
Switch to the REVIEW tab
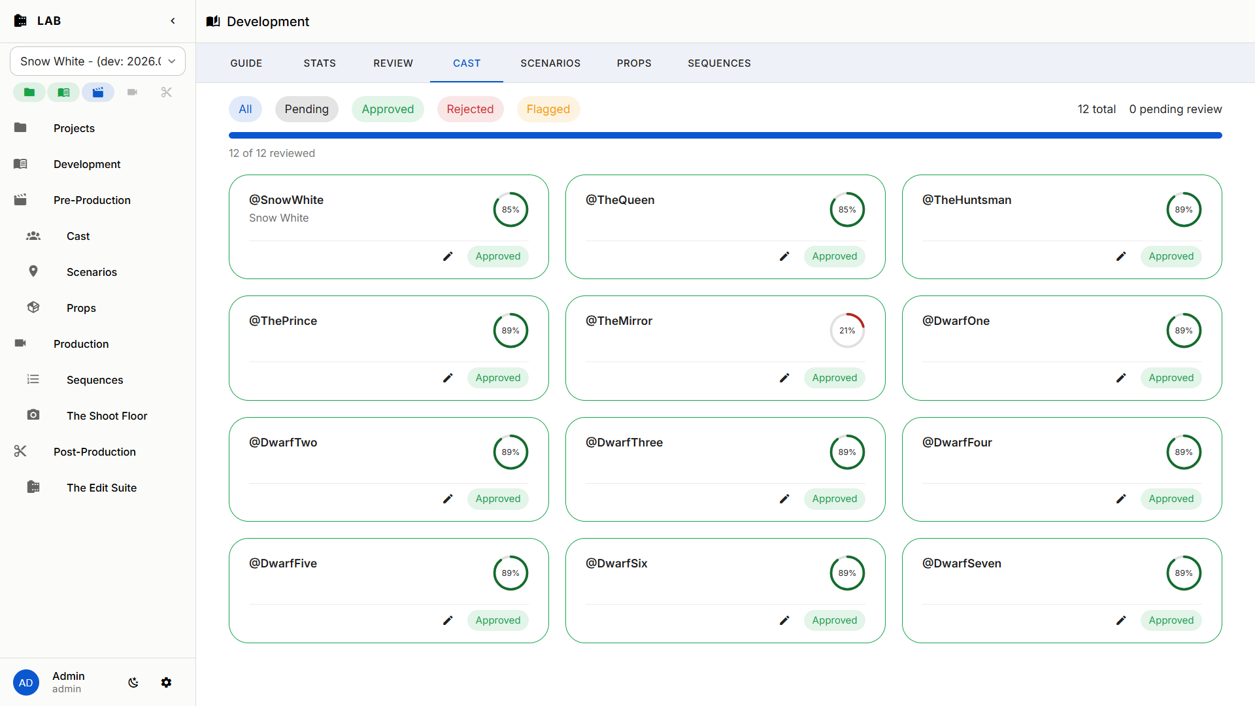tap(393, 63)
